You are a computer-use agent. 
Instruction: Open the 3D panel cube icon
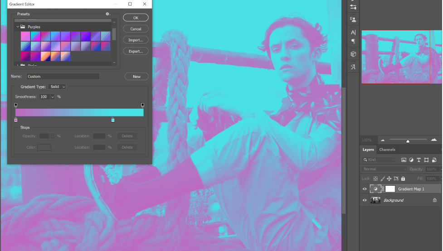[353, 54]
